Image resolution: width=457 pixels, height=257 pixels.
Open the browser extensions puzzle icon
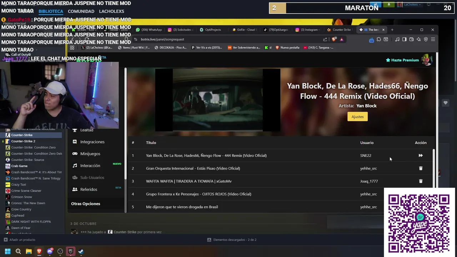click(378, 39)
